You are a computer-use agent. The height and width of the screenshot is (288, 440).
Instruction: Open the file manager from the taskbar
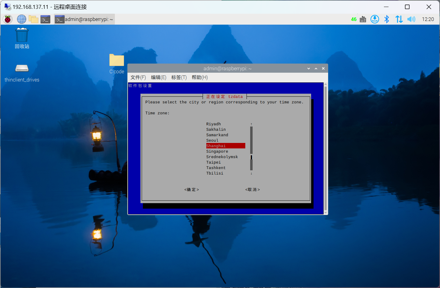click(x=33, y=19)
